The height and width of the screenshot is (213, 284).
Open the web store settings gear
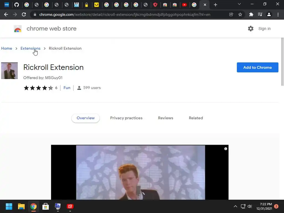point(251,29)
